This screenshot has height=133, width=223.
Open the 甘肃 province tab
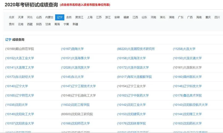tap(48, 24)
